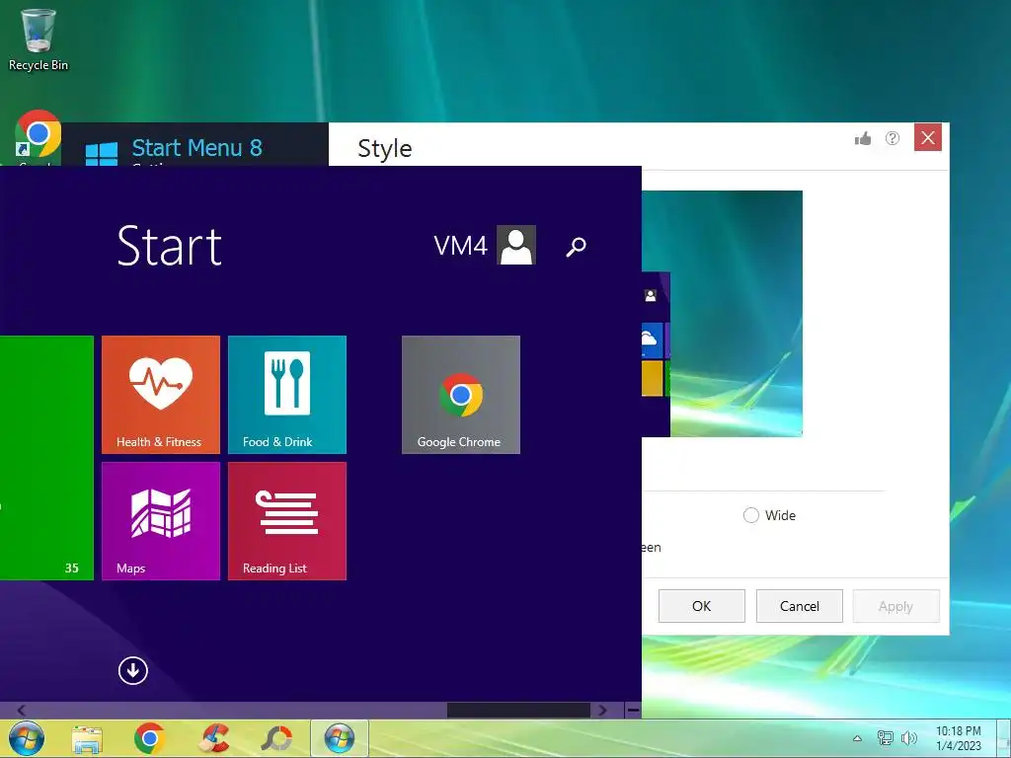Screen dimensions: 1011x758
Task: Click Cancel in the Style dialog
Action: coord(800,606)
